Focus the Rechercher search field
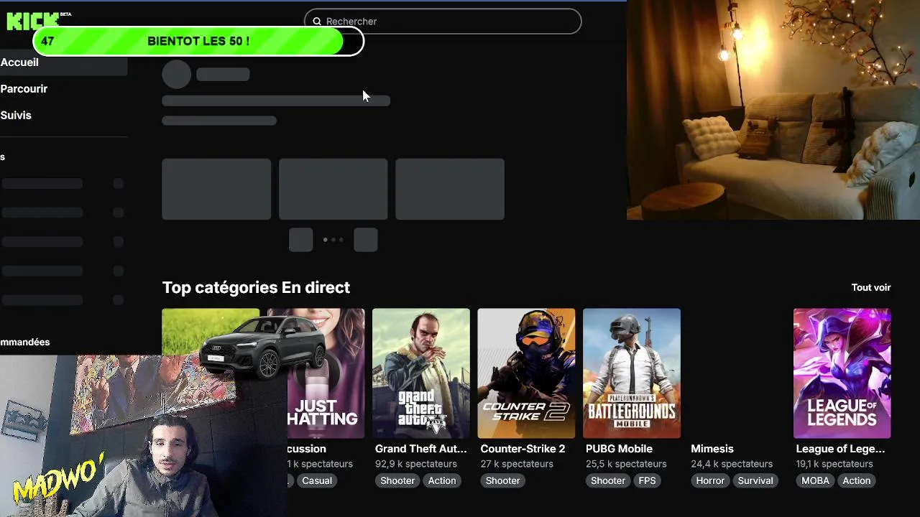920x517 pixels. 443,22
